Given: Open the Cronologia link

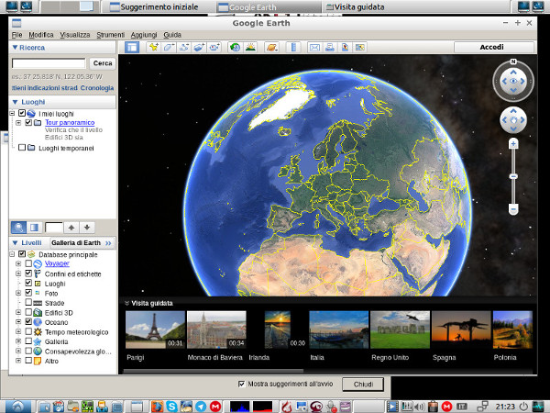Looking at the screenshot, I should [x=97, y=88].
